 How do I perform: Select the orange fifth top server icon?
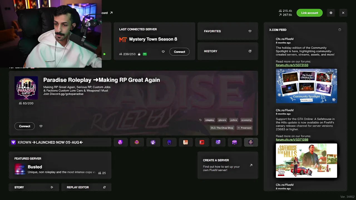tap(186, 142)
